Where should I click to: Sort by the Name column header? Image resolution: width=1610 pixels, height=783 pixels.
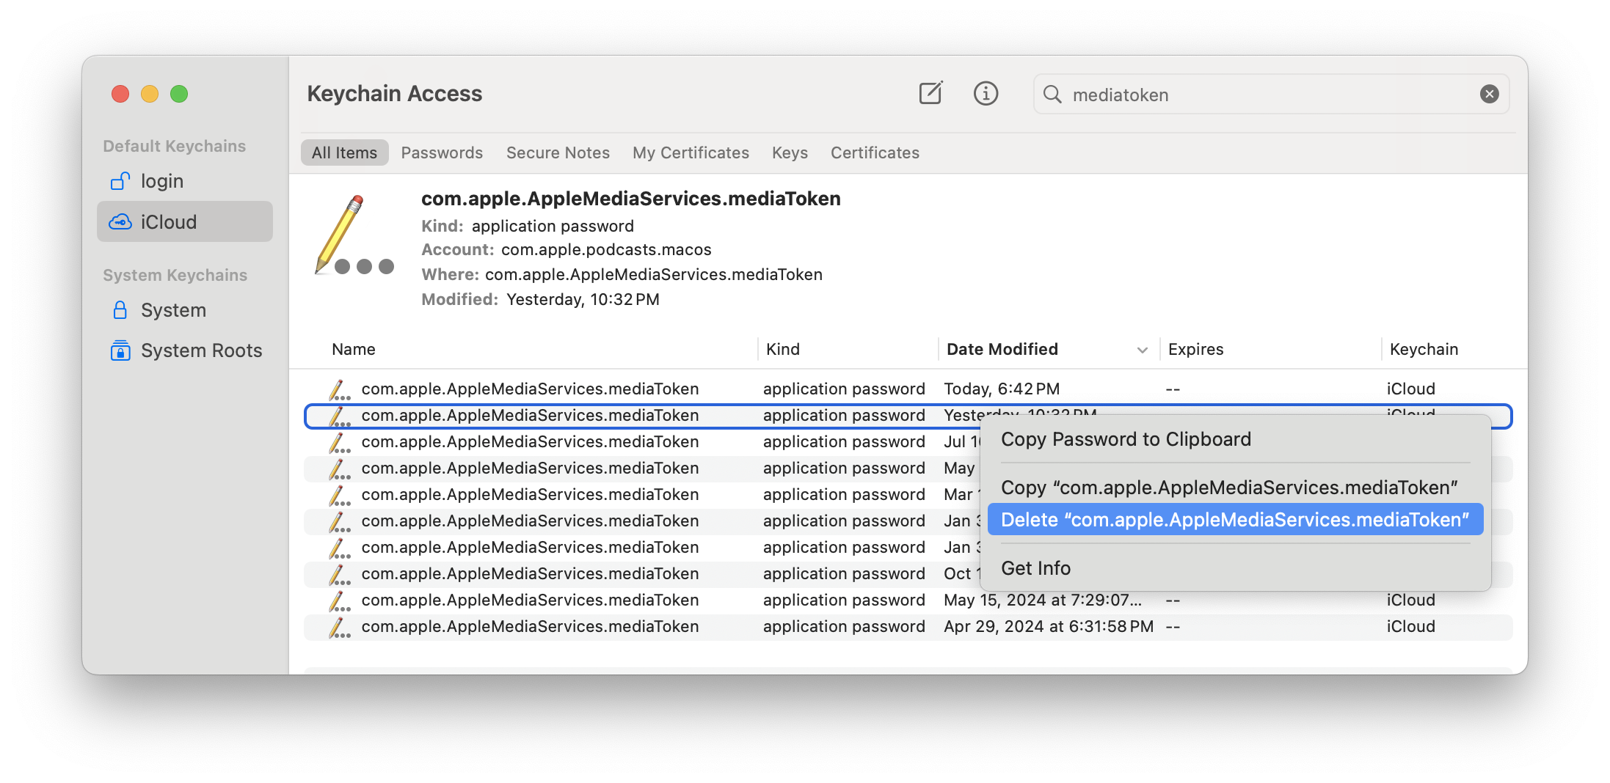pyautogui.click(x=353, y=349)
